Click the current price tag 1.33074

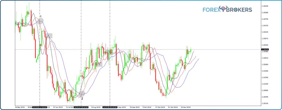(266, 49)
